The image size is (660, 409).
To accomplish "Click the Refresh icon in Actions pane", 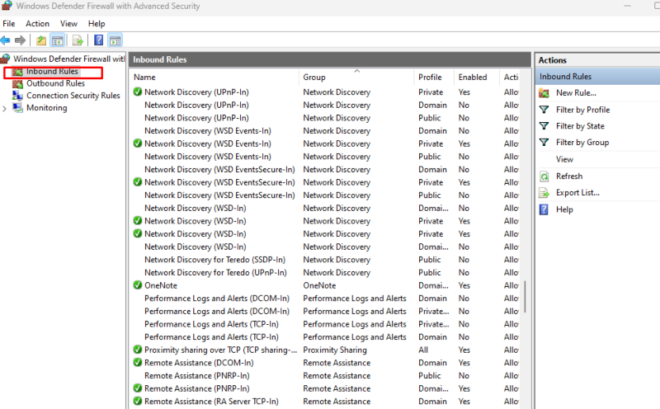I will tap(544, 176).
